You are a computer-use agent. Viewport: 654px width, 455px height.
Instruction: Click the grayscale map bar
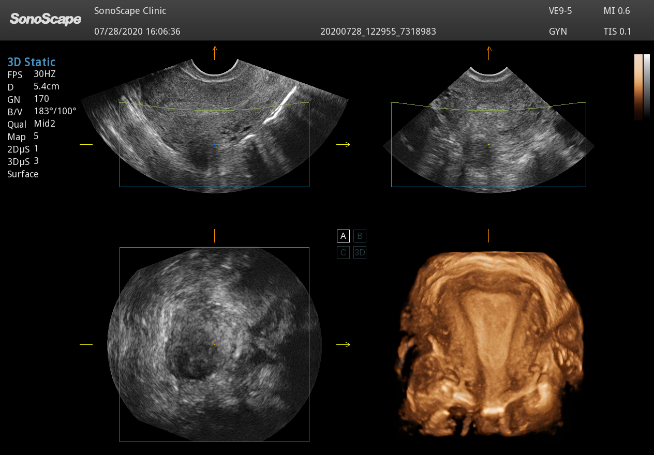click(647, 87)
